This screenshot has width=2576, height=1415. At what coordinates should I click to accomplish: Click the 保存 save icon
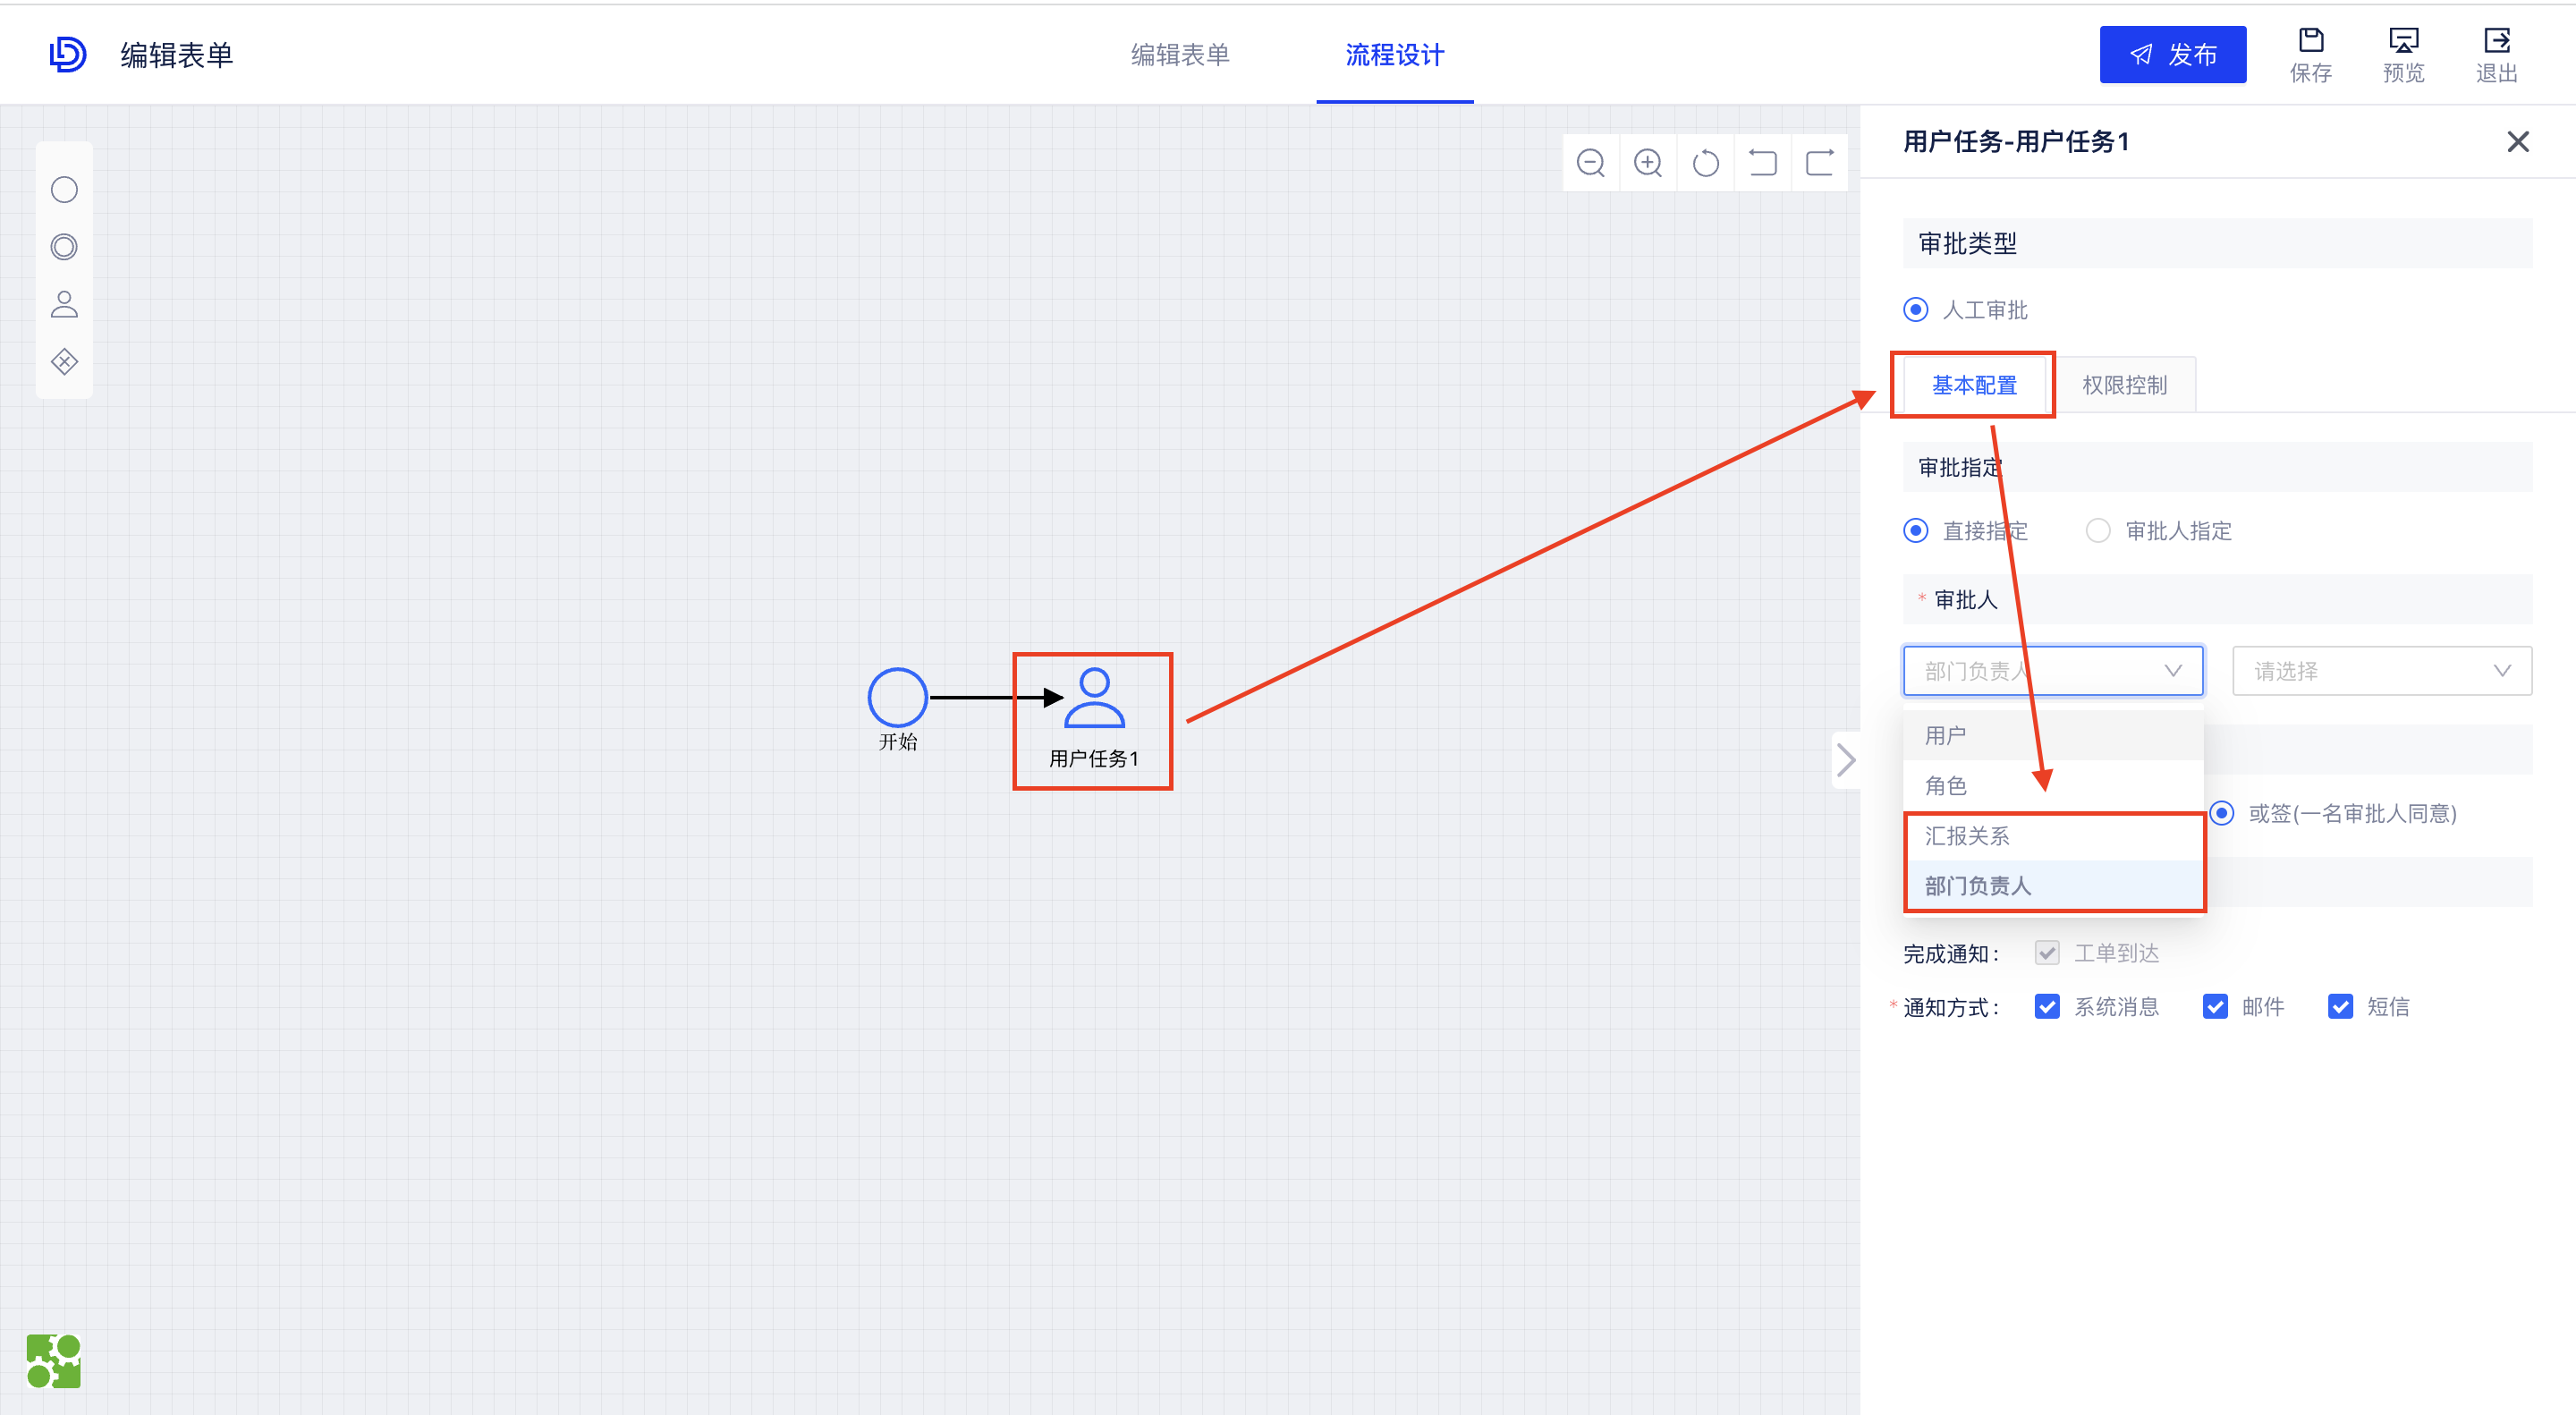click(2311, 54)
